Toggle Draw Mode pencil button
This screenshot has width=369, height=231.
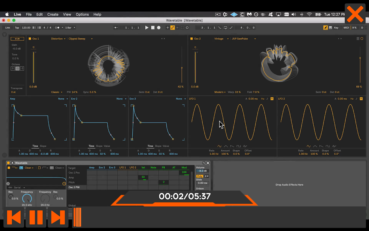[325, 28]
